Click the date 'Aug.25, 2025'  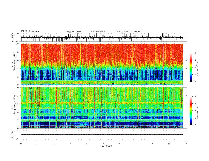click(x=74, y=32)
